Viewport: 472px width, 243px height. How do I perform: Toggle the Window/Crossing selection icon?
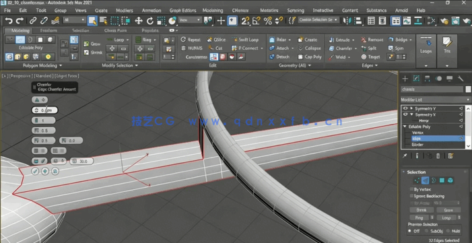[x=125, y=21]
